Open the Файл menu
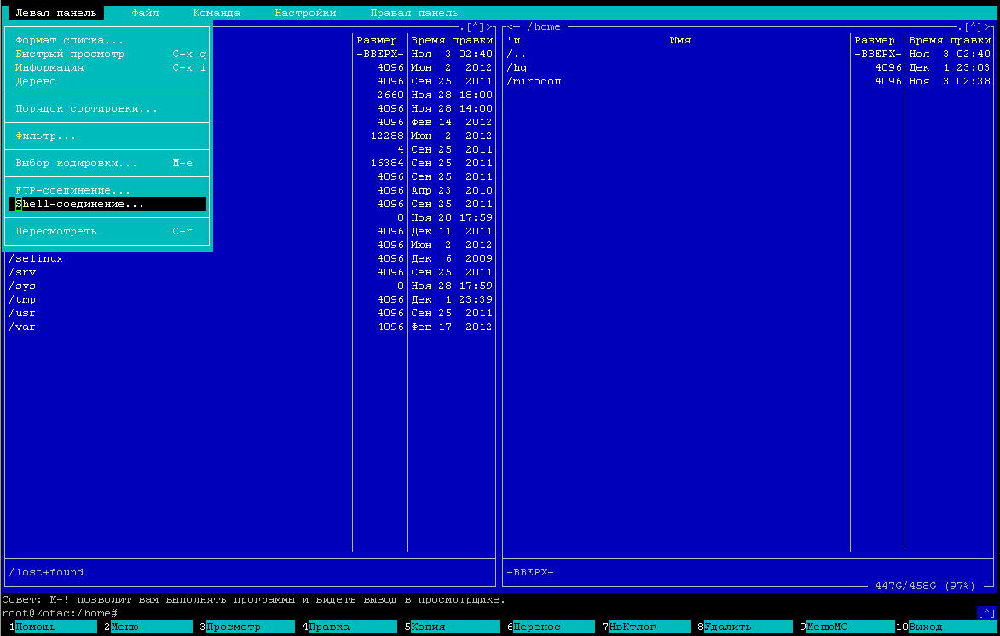1000x636 pixels. pyautogui.click(x=146, y=13)
